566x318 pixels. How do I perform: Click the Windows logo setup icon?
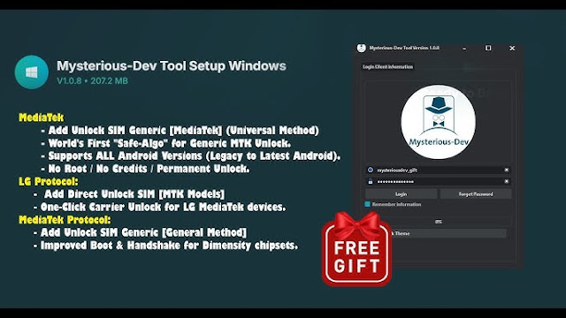[x=32, y=72]
